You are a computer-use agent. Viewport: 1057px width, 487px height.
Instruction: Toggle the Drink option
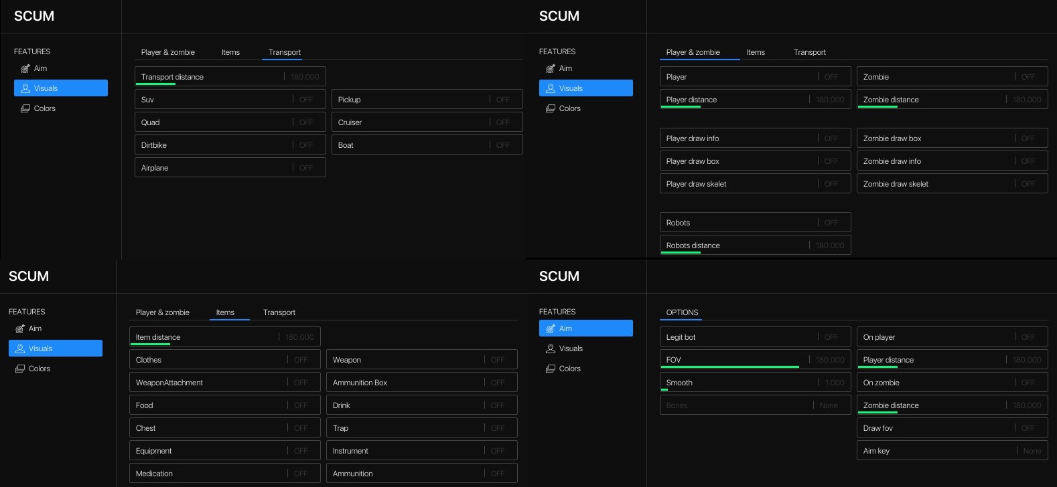pos(422,405)
